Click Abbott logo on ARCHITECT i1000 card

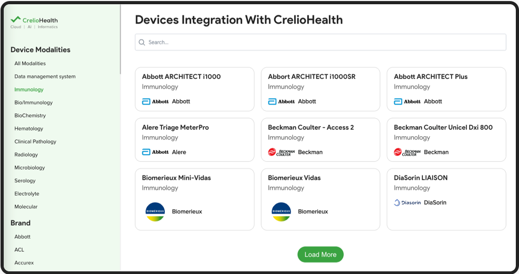point(156,102)
